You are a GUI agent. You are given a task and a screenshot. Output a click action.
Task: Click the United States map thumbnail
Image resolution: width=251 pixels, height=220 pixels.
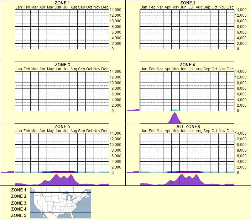60,202
